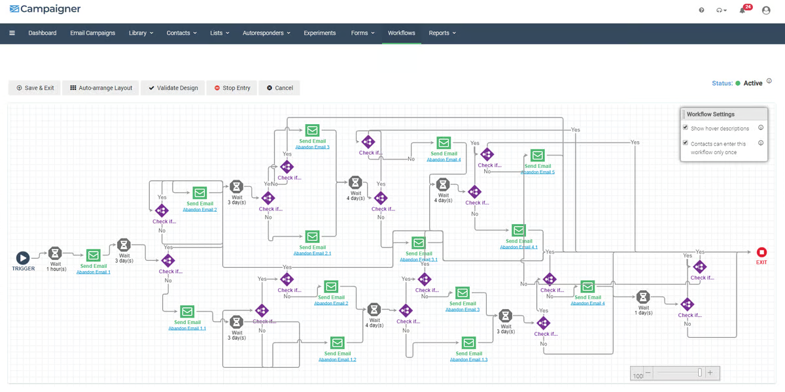Click the Cancel button
This screenshot has width=785, height=392.
279,88
